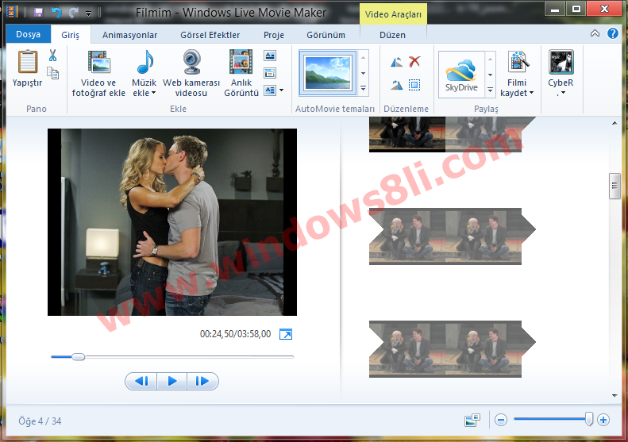Click the zoom time scale slider handle
628x442 pixels.
tap(589, 419)
